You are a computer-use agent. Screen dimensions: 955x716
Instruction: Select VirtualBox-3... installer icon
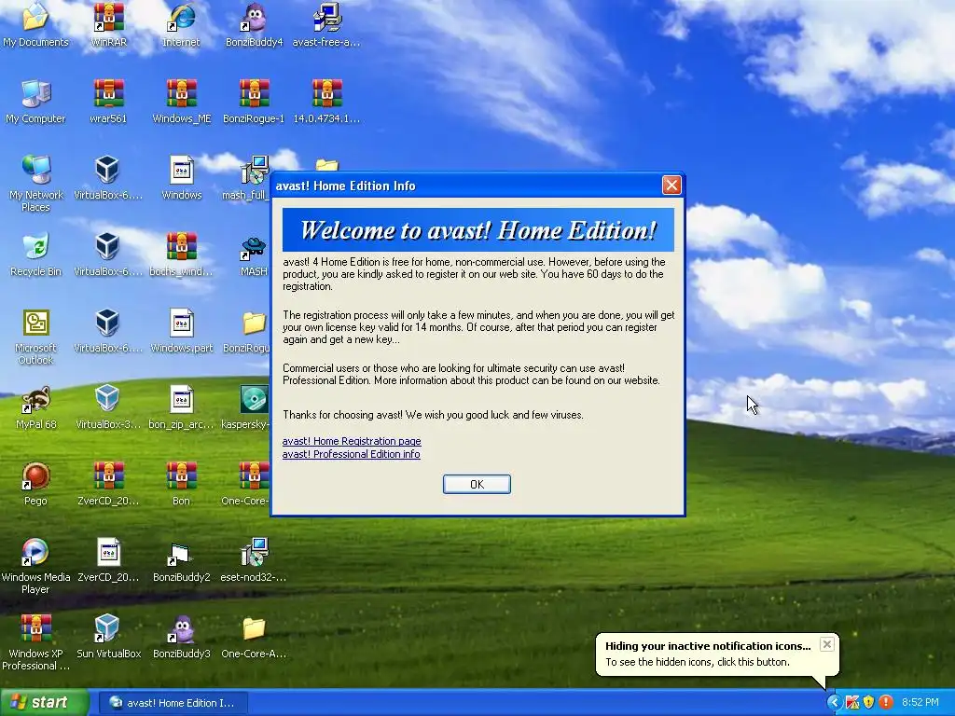point(108,406)
